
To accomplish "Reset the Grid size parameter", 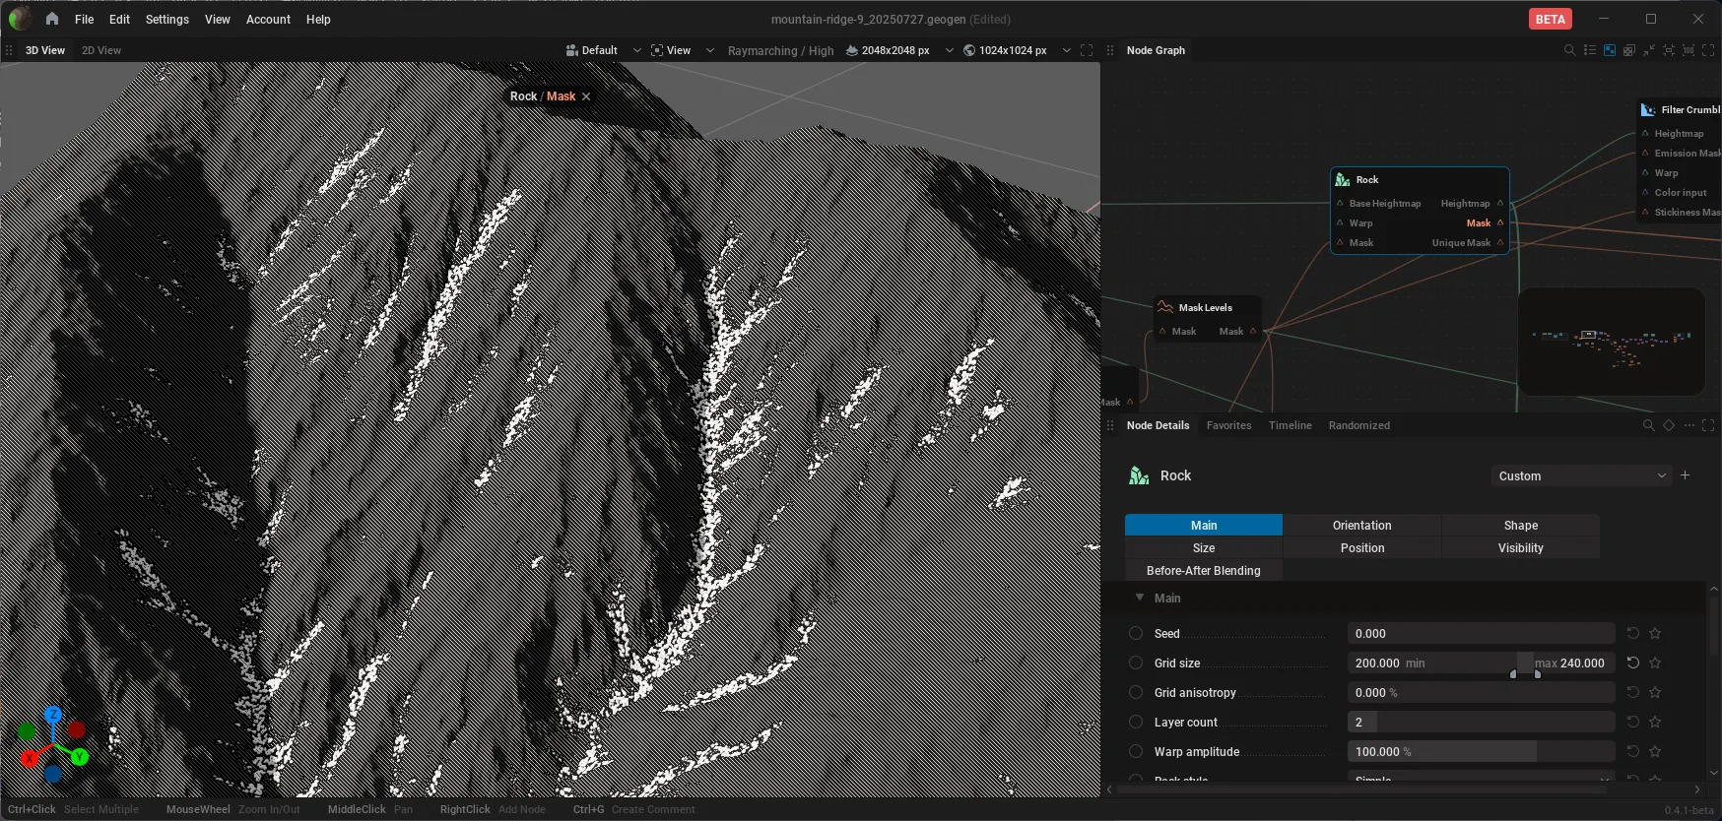I will click(1632, 663).
